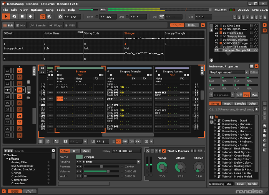
Task: Select the Hollow Bass instrument in the list
Action: (x=234, y=33)
